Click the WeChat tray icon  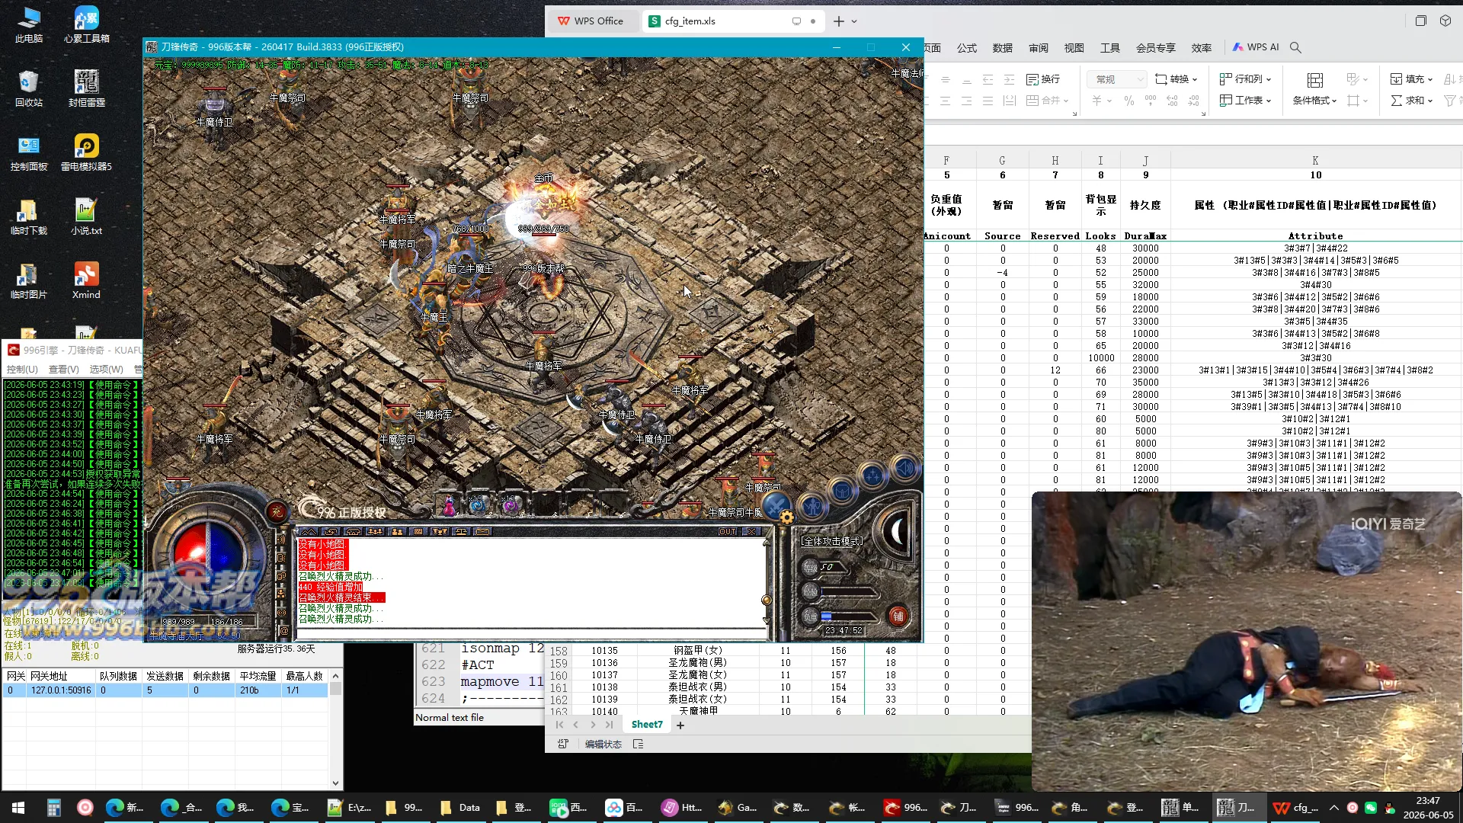tap(1371, 808)
